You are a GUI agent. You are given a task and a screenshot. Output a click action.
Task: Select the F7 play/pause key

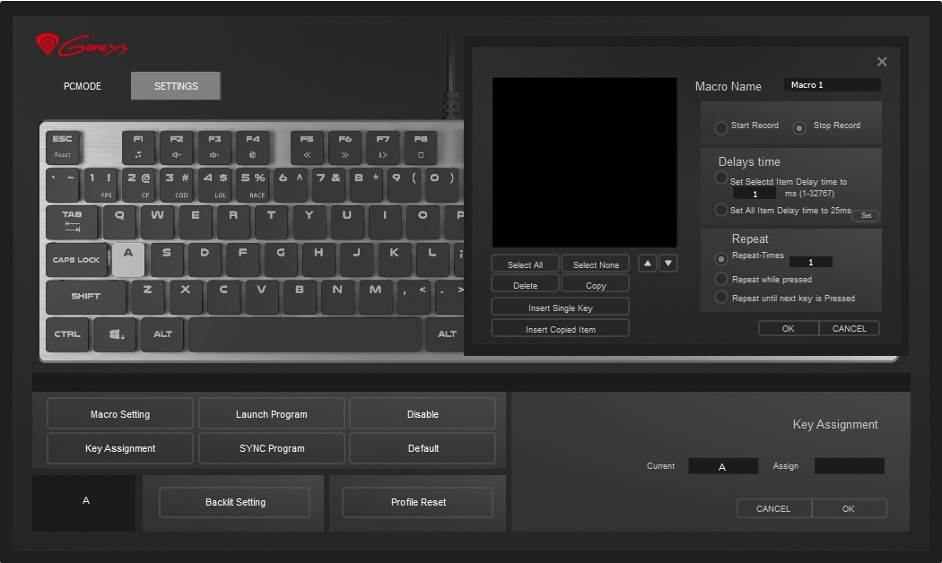pos(383,146)
